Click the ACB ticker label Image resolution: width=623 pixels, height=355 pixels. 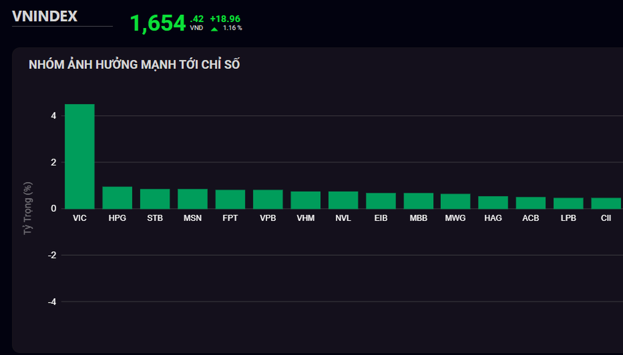(531, 218)
